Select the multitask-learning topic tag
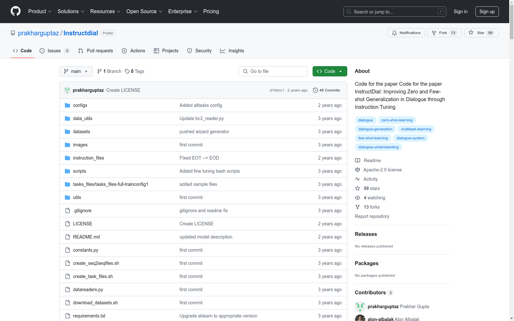The height and width of the screenshot is (321, 514). coord(416,129)
